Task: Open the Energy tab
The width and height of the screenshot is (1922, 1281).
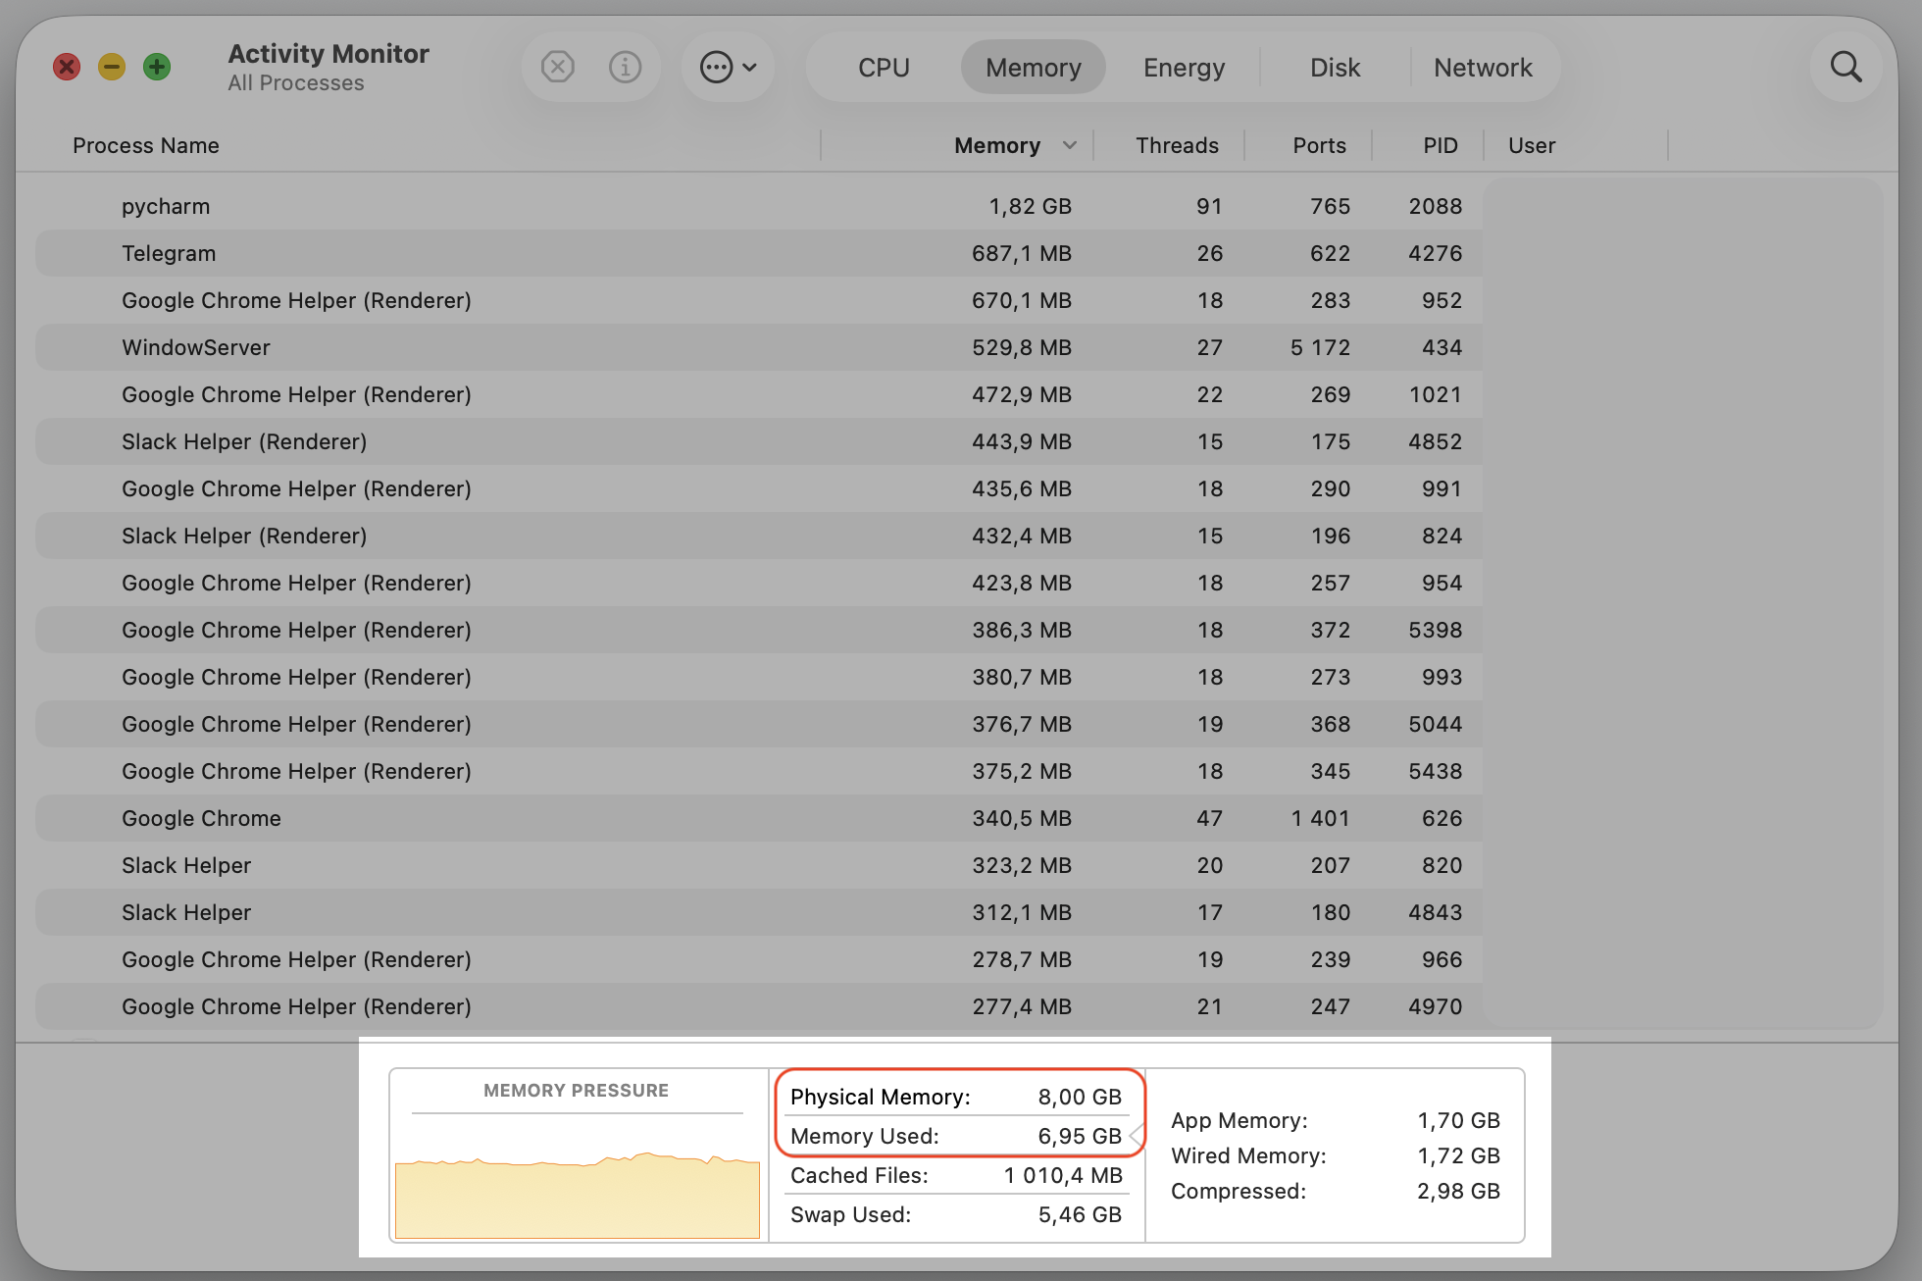Action: point(1184,67)
